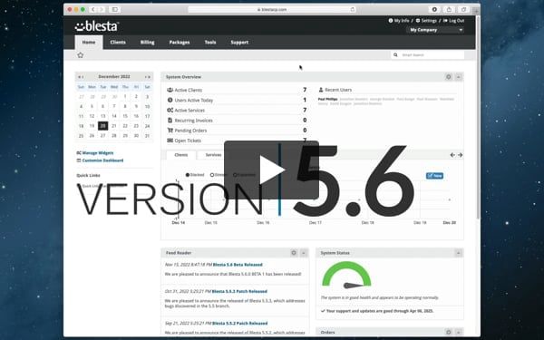The width and height of the screenshot is (544, 340).
Task: Collapse the Orders widget
Action: 458,332
